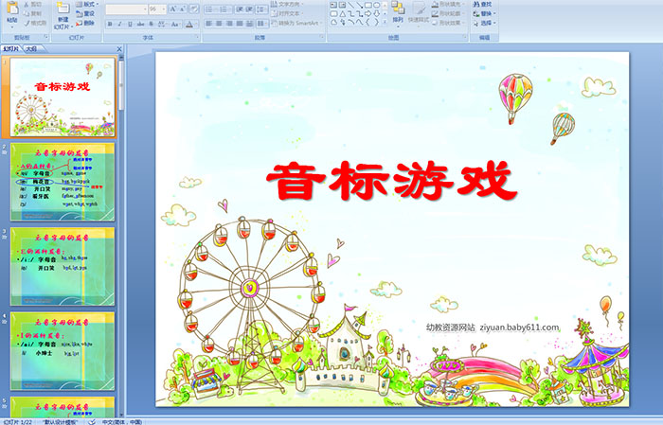Click the Reset (重设) slide button
Image resolution: width=663 pixels, height=425 pixels.
pyautogui.click(x=85, y=13)
